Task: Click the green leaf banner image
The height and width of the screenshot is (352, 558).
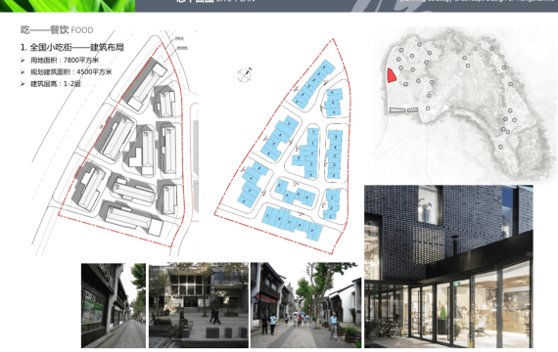Action: [68, 6]
